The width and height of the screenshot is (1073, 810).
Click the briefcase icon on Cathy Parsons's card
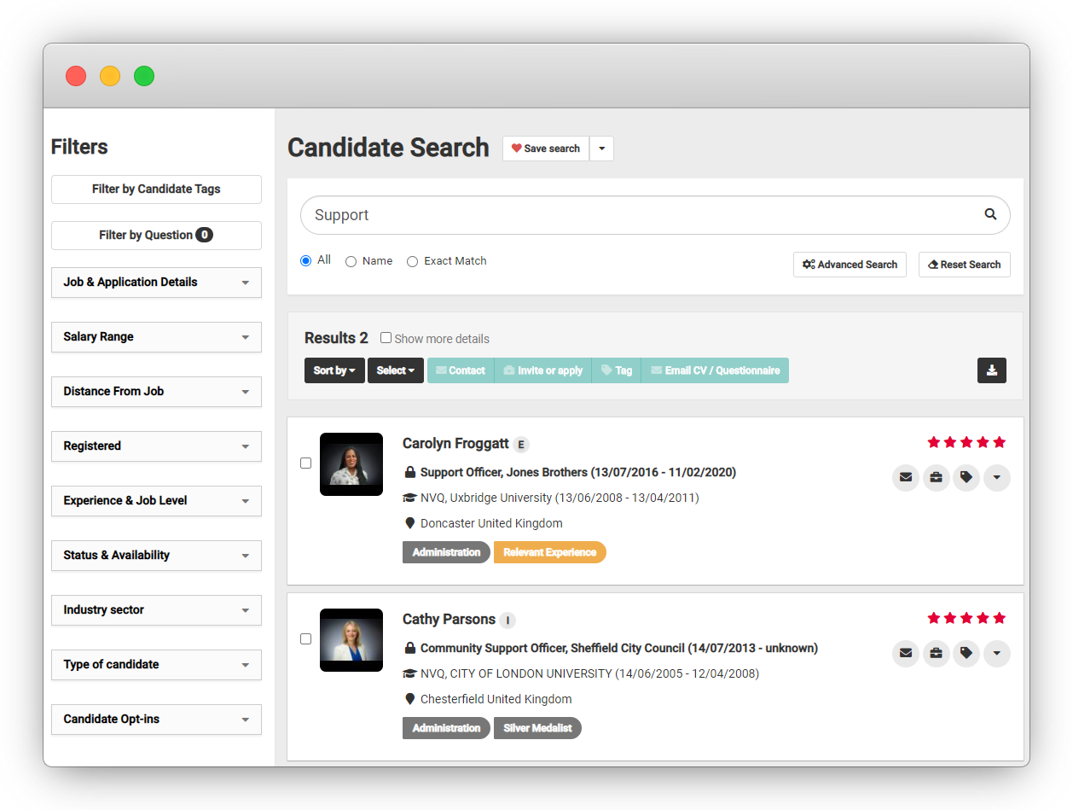(936, 653)
